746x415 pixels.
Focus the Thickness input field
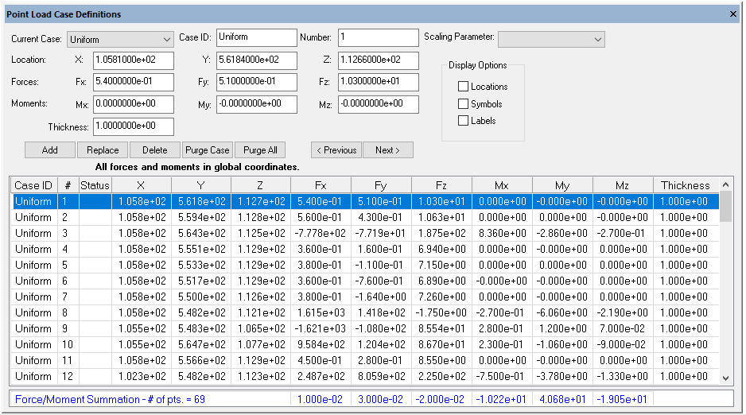point(134,126)
